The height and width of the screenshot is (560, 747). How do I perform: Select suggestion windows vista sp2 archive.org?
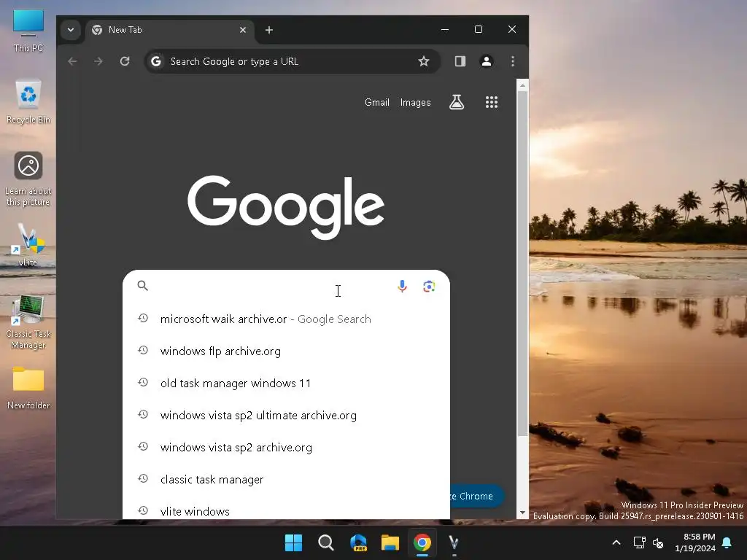click(x=286, y=447)
